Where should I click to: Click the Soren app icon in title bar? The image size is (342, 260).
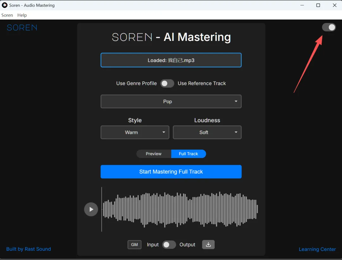pos(4,5)
